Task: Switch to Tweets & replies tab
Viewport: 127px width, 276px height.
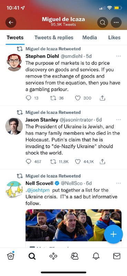Action: tap(54, 38)
